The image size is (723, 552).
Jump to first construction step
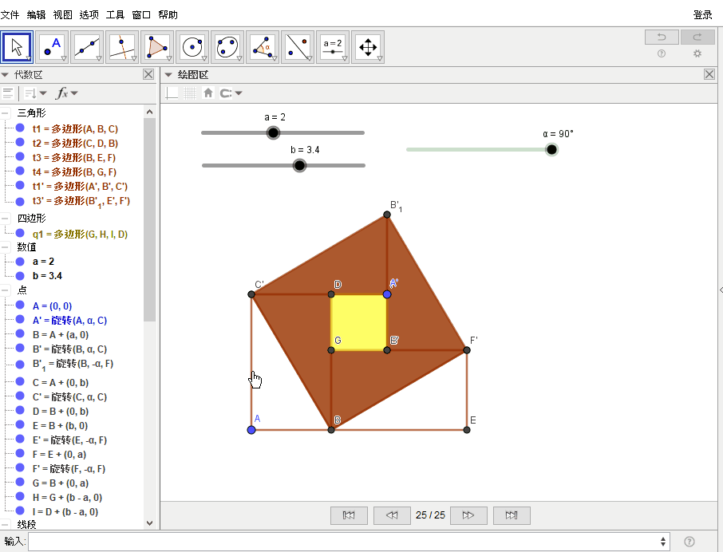pos(349,515)
